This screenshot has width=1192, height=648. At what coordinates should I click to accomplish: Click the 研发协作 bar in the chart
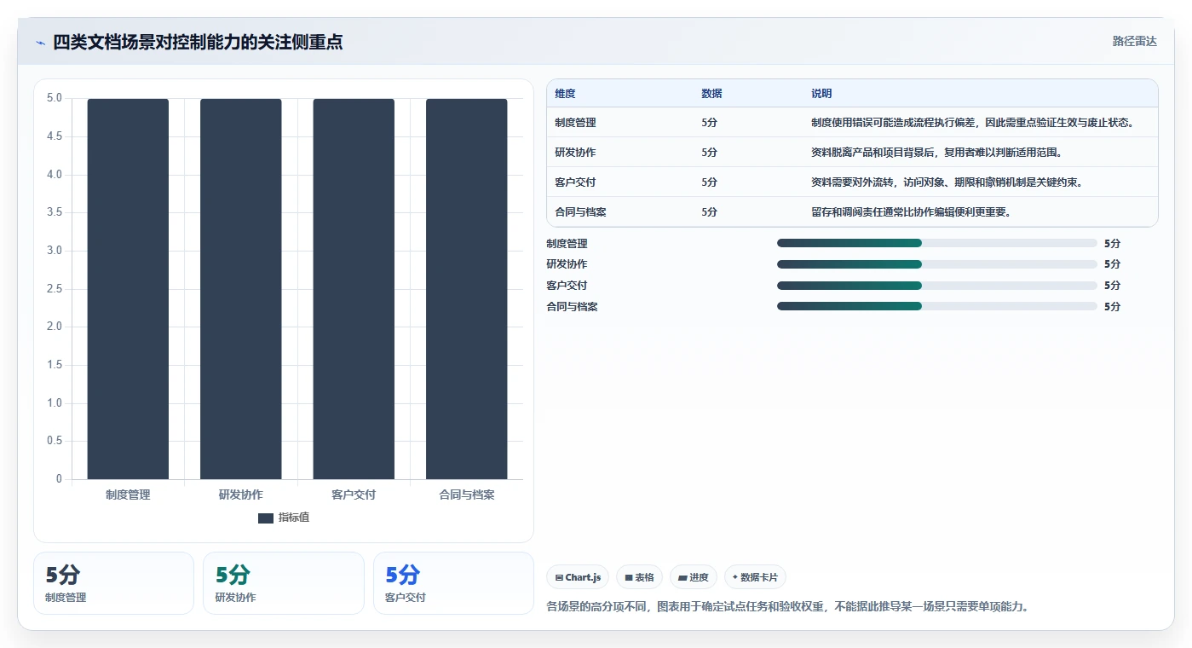[241, 289]
